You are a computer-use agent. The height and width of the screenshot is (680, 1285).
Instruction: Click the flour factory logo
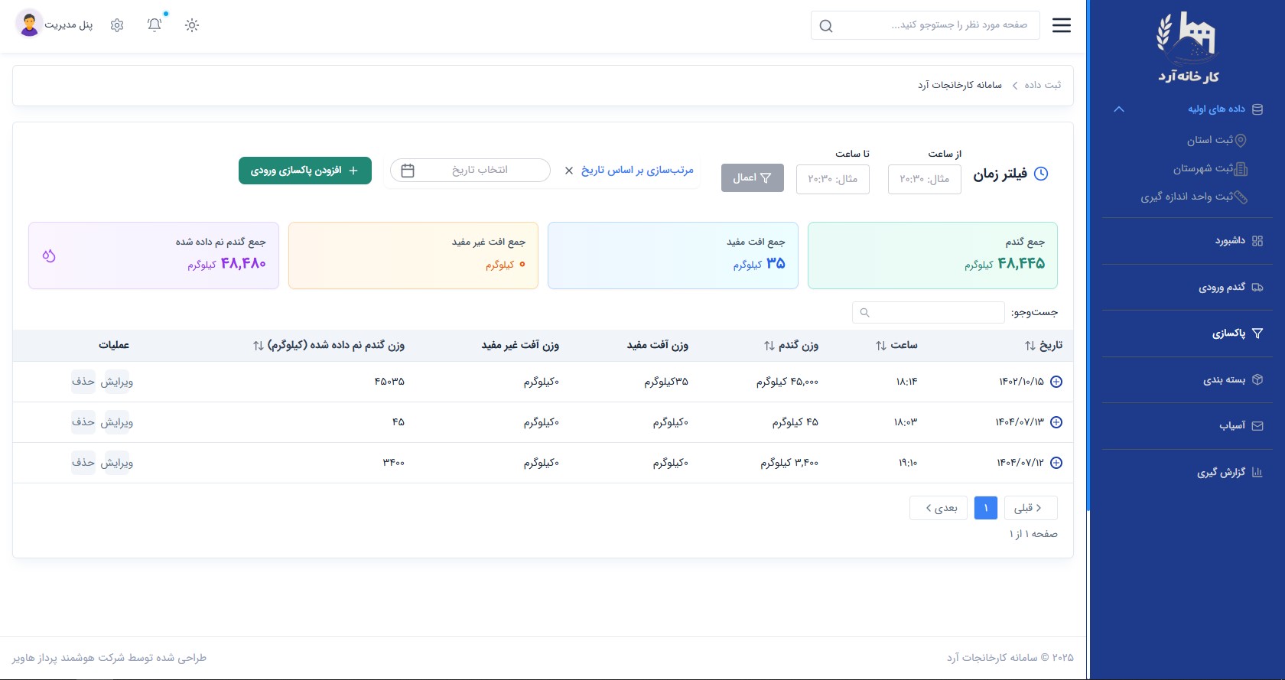(x=1188, y=47)
